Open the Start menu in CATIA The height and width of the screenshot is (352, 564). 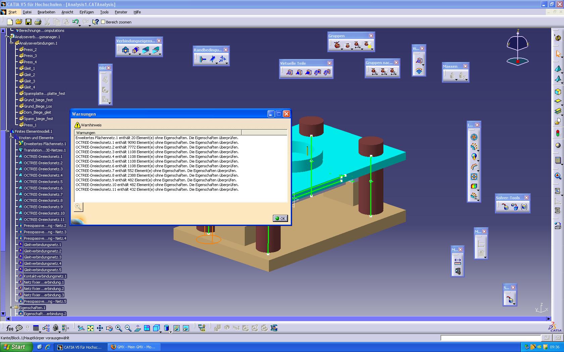coord(12,12)
